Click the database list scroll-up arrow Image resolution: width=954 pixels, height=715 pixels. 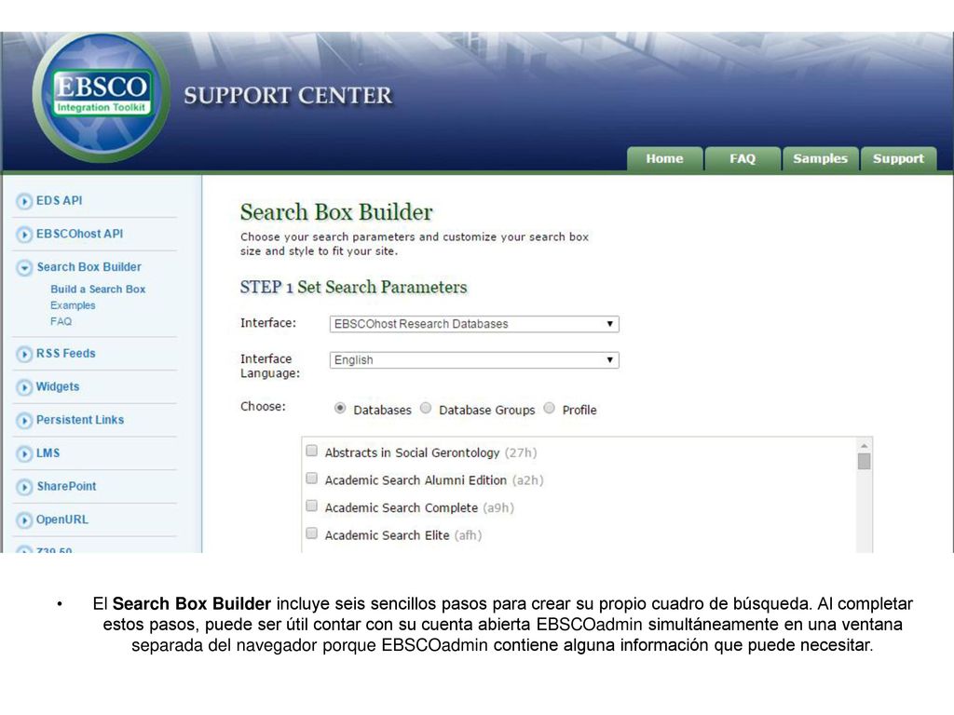864,446
